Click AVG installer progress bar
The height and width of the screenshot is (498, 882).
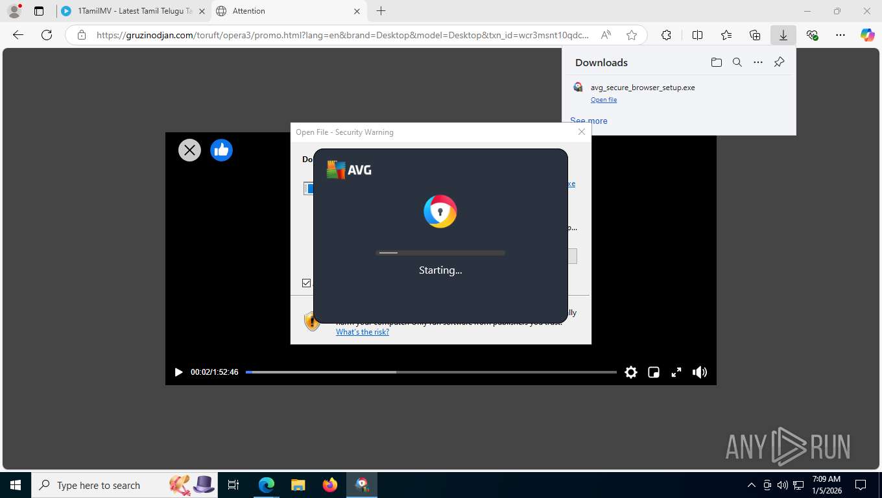pyautogui.click(x=440, y=252)
